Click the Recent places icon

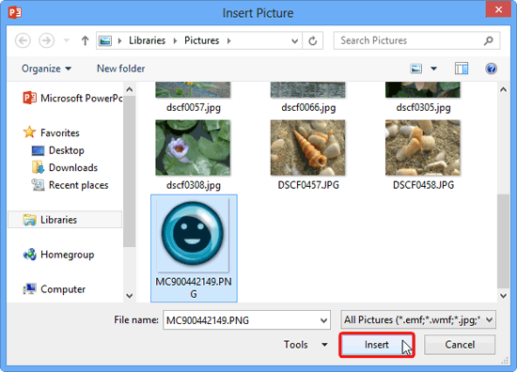tap(38, 185)
